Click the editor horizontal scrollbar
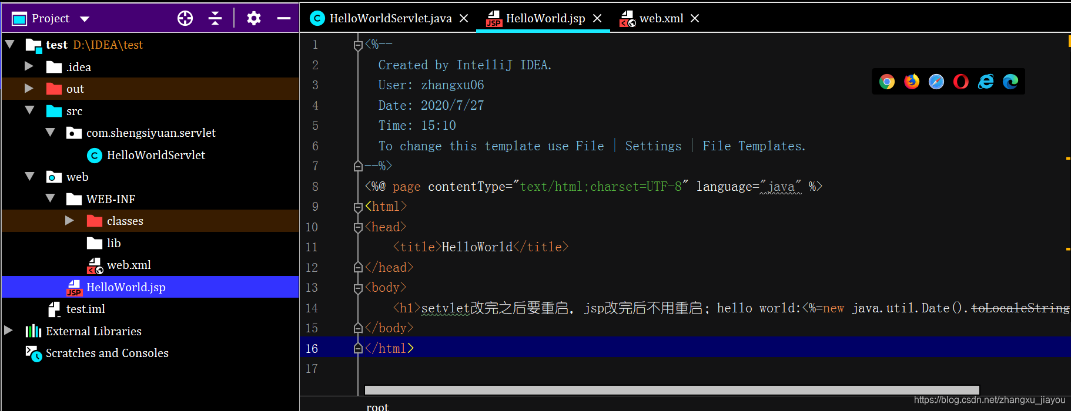 point(672,390)
